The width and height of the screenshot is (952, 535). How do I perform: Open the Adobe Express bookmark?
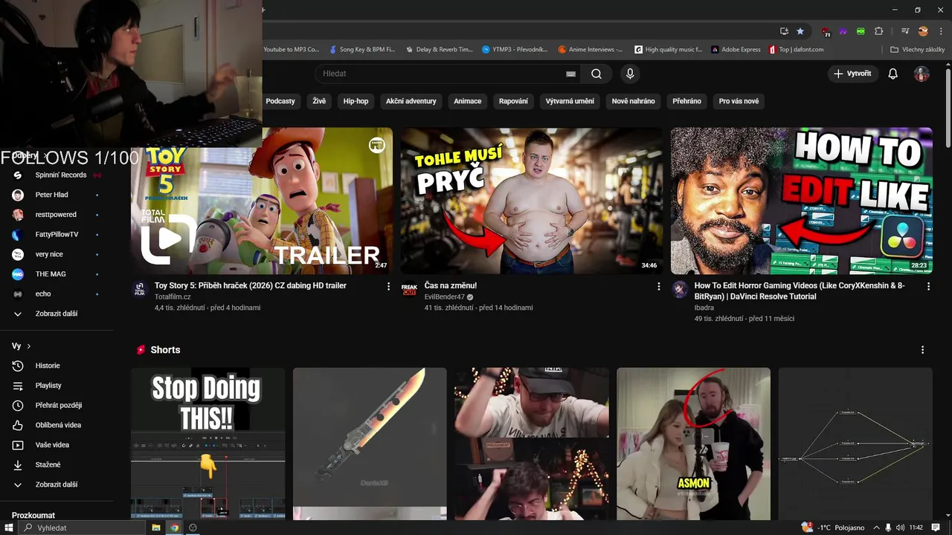(x=736, y=50)
